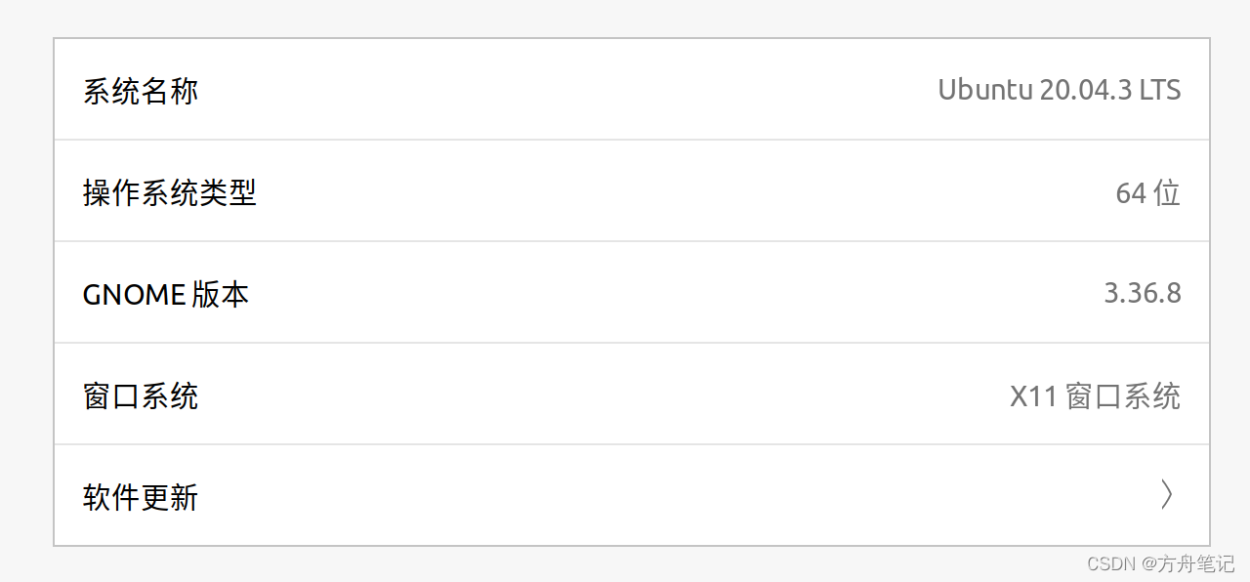Click empty middle of 系统名称 row
Screen dimensions: 1250x582
pos(566,90)
